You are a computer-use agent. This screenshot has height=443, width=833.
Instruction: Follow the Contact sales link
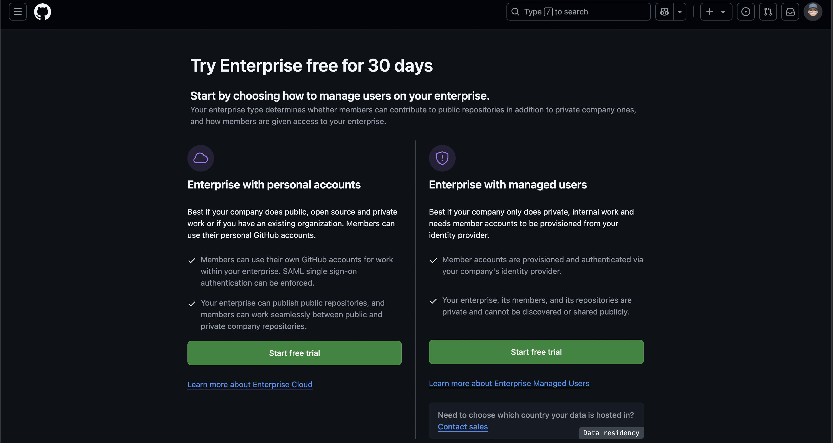(x=463, y=427)
